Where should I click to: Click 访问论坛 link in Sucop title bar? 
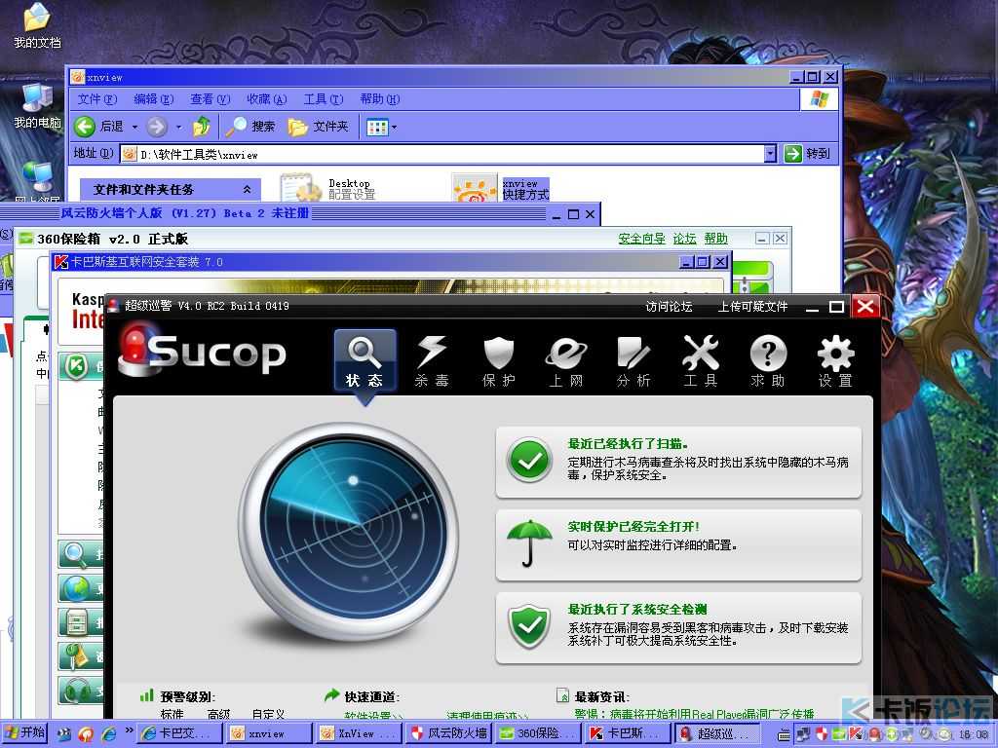(x=669, y=307)
